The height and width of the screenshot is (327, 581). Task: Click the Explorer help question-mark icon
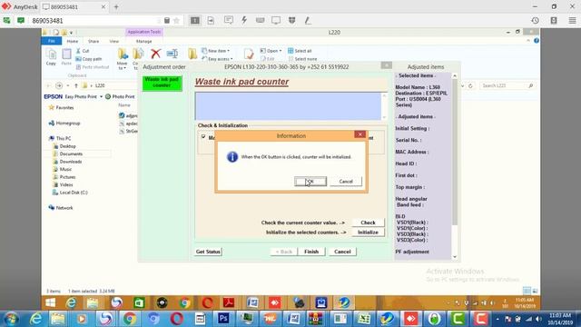click(x=537, y=41)
